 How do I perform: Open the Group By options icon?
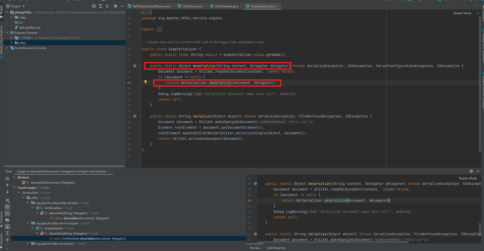tap(7, 201)
